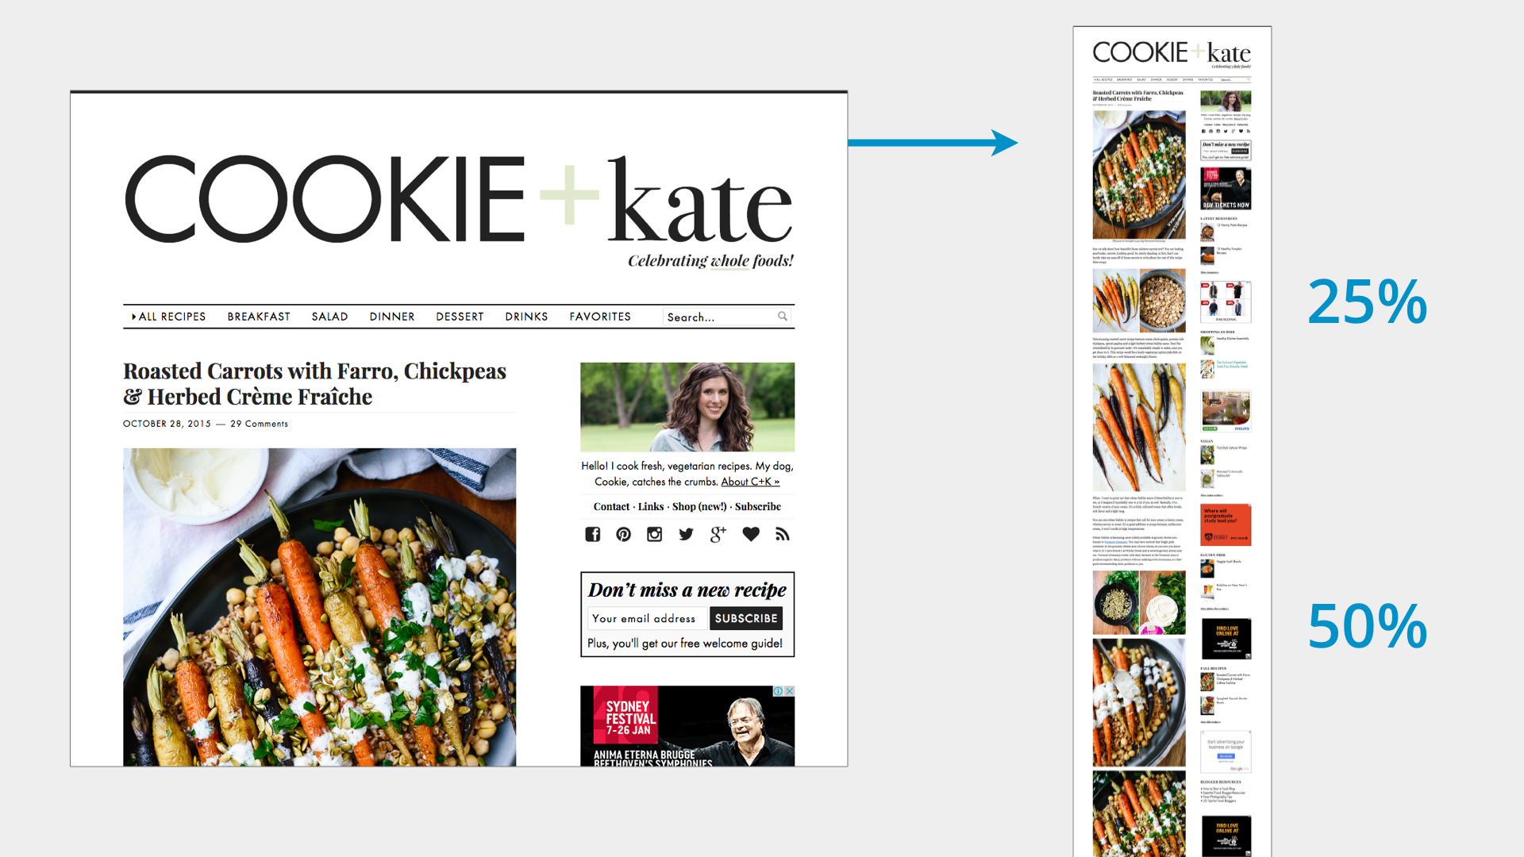
Task: Open the BREAKFAST menu item
Action: point(259,317)
